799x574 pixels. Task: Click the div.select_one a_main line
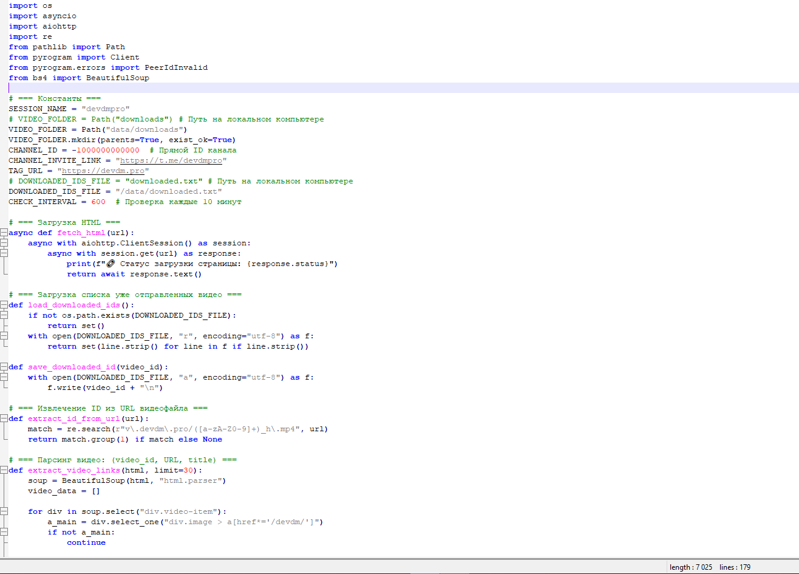pos(185,522)
